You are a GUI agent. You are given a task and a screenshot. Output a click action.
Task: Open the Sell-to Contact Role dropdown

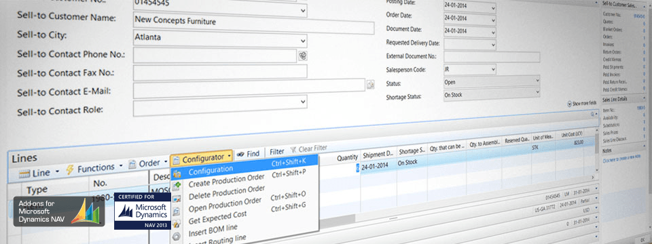(x=302, y=101)
